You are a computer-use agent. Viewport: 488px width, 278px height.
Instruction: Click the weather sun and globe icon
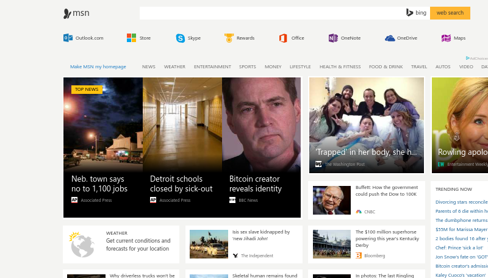82,244
